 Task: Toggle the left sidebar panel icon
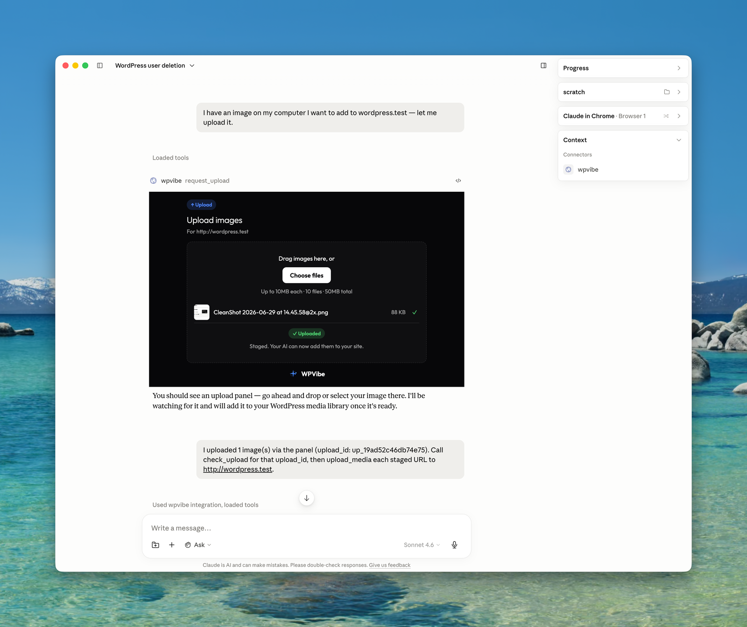[99, 66]
